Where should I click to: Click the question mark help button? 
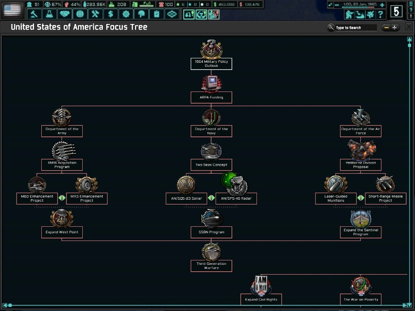(x=380, y=15)
